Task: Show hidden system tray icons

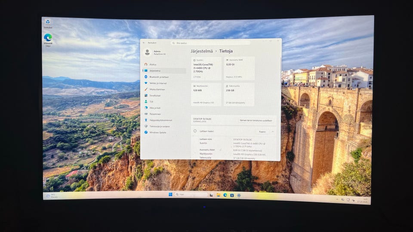Action: pos(337,200)
